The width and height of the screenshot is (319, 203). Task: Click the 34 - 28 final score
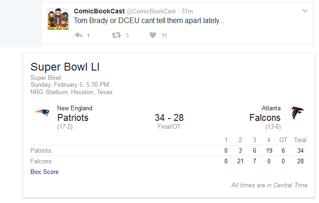[169, 118]
